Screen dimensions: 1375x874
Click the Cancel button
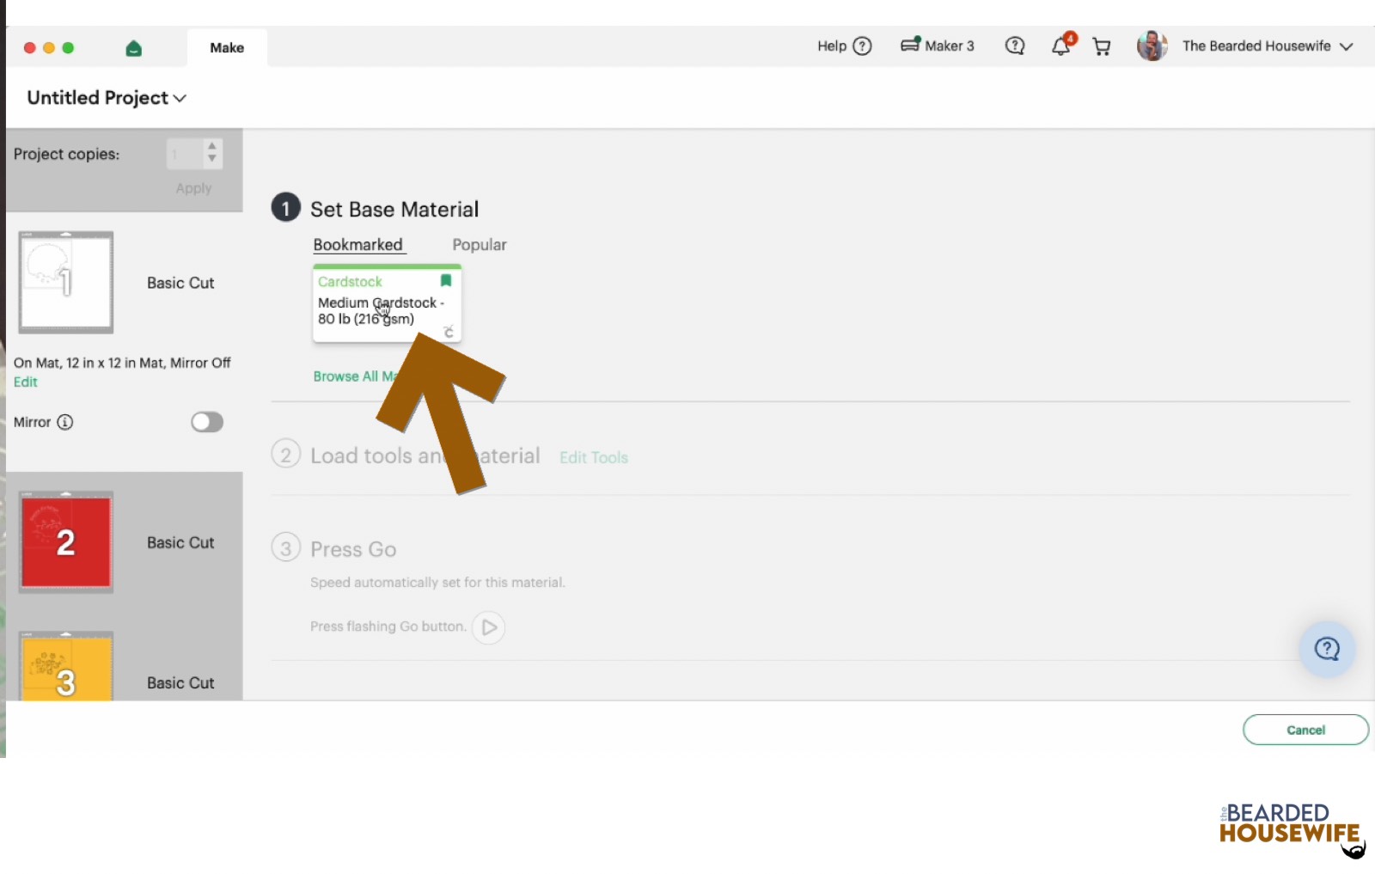1305,730
